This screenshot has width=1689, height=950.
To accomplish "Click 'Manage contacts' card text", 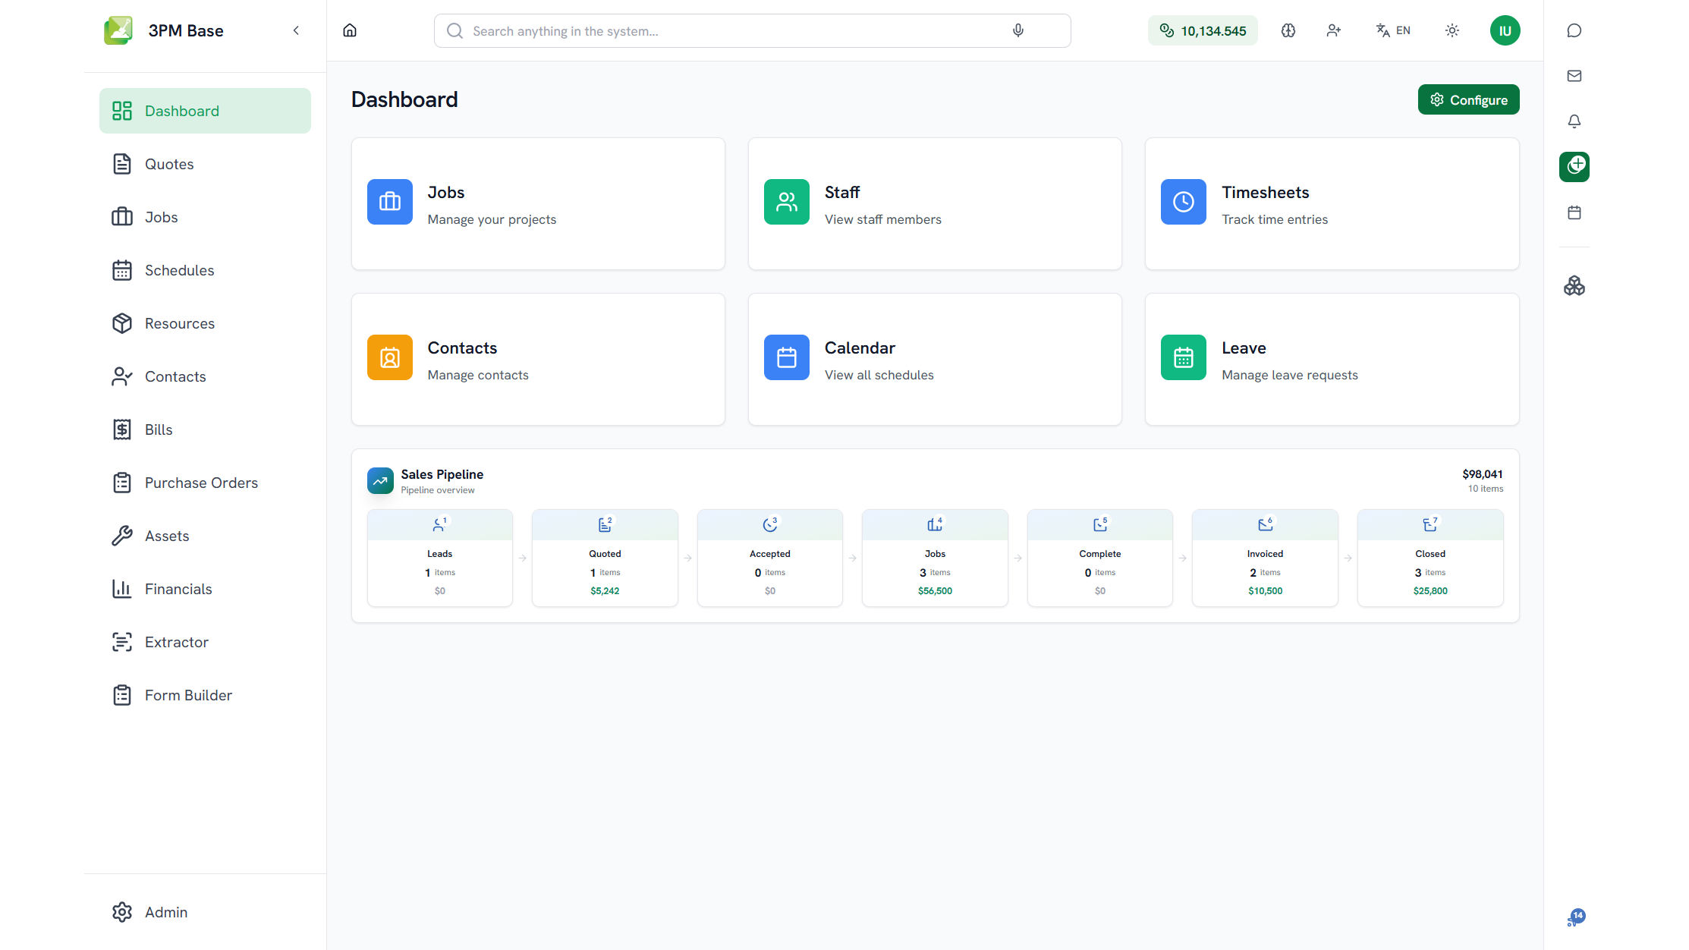I will [x=478, y=375].
